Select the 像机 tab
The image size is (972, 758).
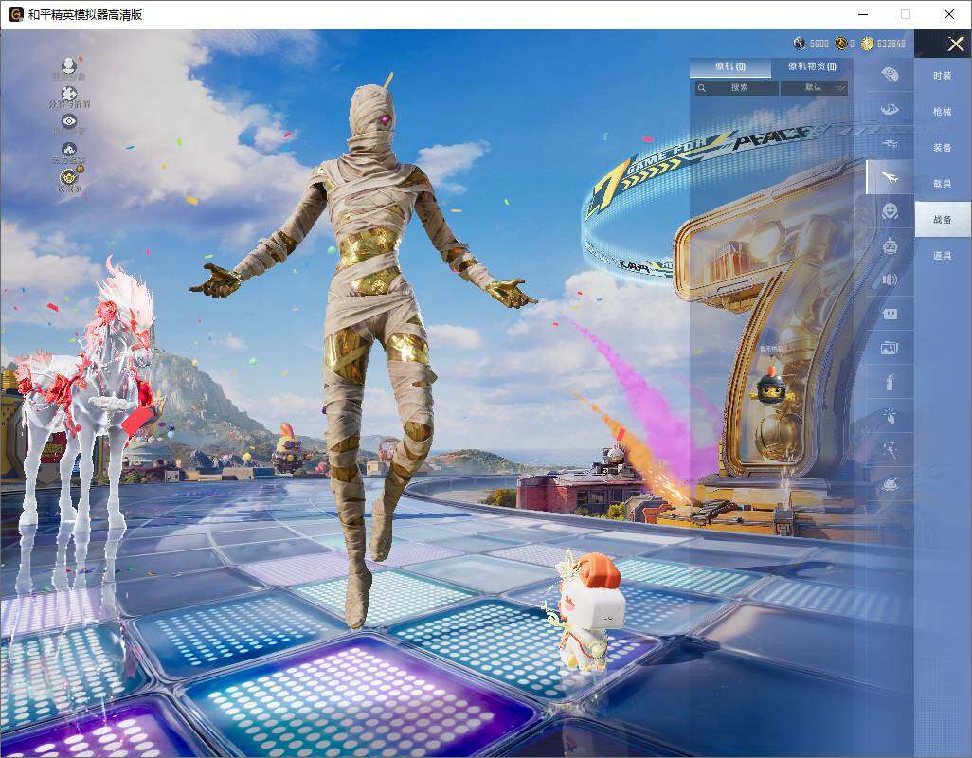tap(729, 67)
